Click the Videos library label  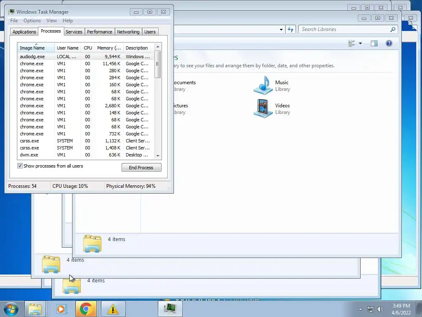[282, 106]
